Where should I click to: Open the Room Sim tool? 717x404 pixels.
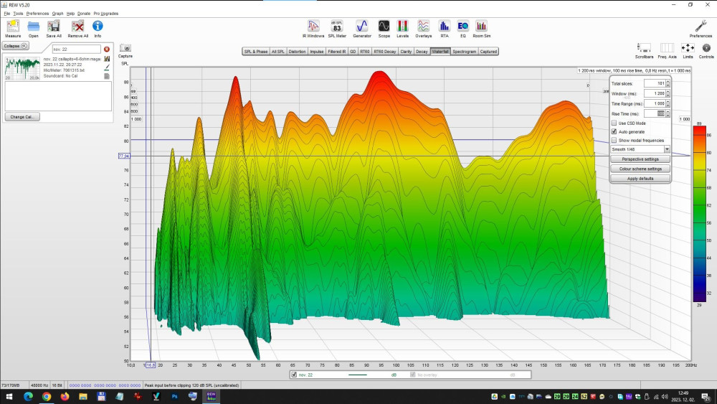click(x=481, y=27)
